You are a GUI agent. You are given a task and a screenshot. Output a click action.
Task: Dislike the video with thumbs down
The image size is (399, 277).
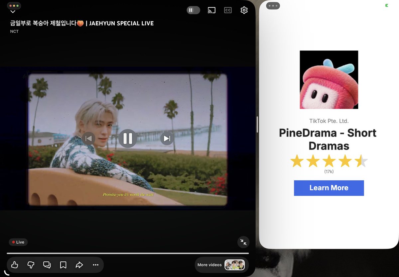click(x=31, y=265)
